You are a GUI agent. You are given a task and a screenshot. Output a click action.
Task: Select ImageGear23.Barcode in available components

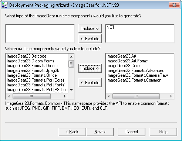[27, 56]
